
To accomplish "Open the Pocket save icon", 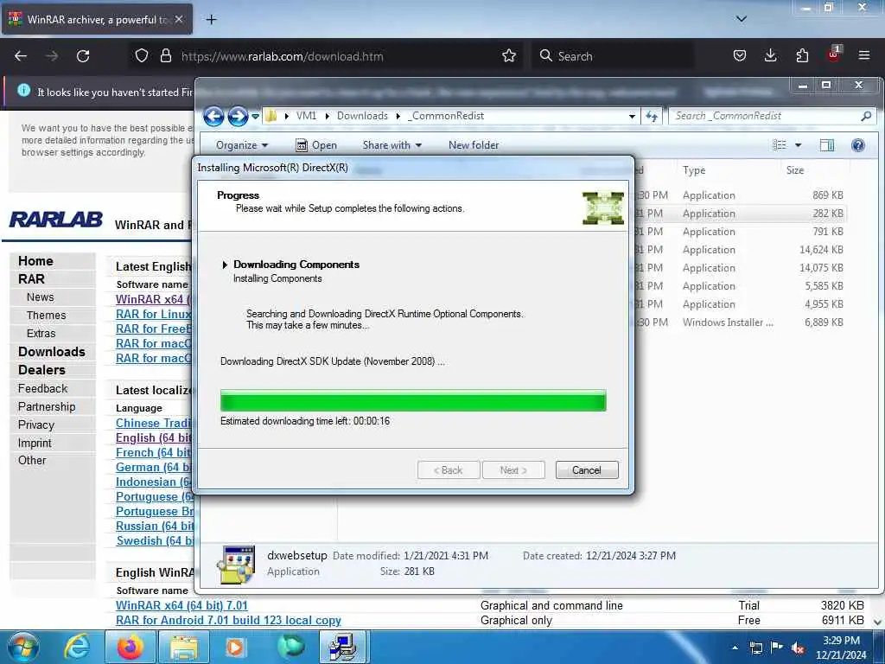I will (x=740, y=56).
